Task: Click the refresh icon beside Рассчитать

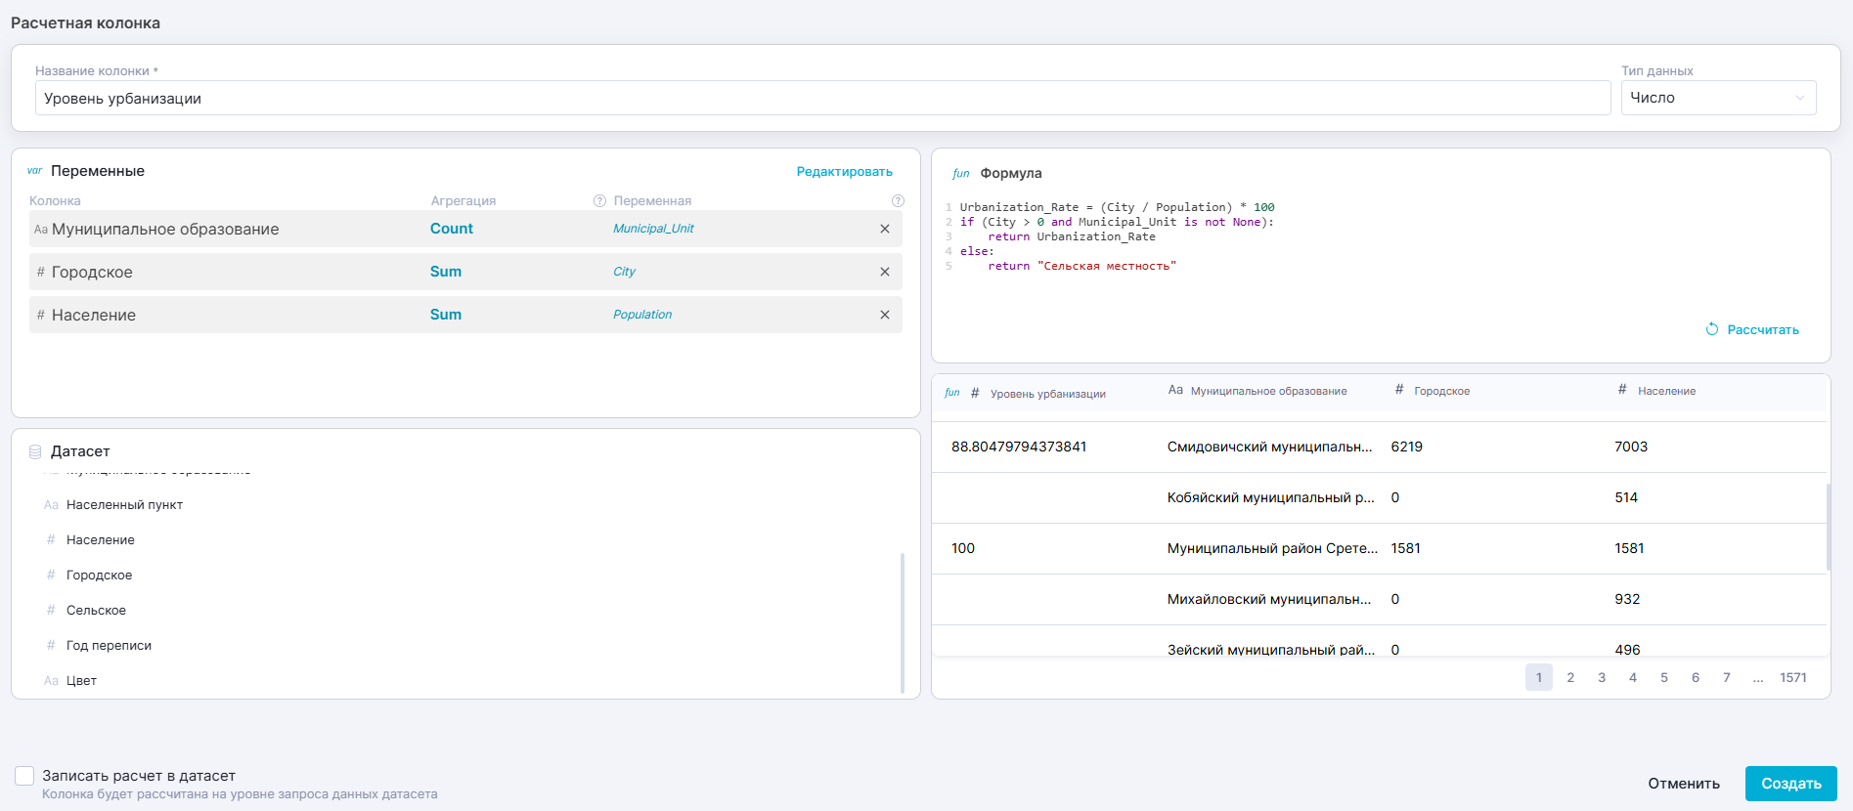Action: click(1711, 329)
